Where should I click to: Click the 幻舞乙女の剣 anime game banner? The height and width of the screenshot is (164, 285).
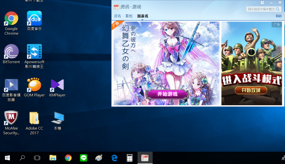pyautogui.click(x=166, y=63)
